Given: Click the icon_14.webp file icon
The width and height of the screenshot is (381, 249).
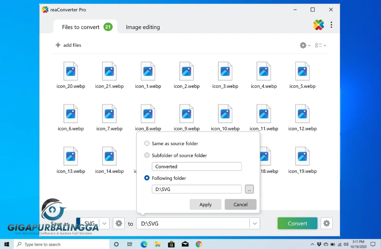Looking at the screenshot, I should 109,156.
